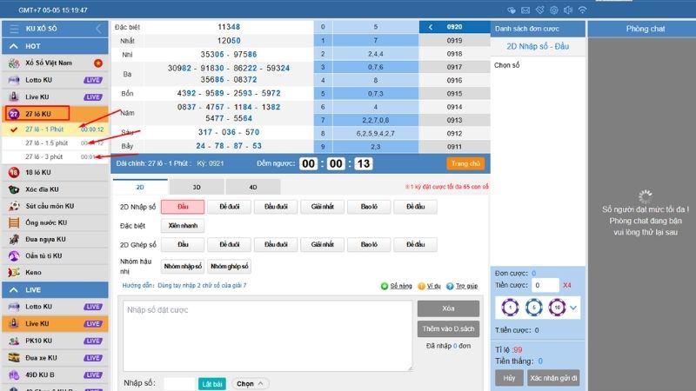This screenshot has width=696, height=391.
Task: Switch to the 4D tab
Action: 252,187
